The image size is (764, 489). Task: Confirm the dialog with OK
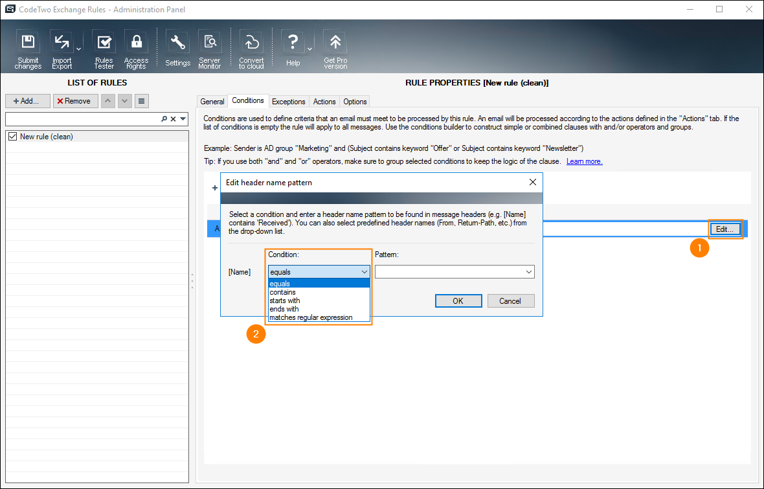click(458, 301)
